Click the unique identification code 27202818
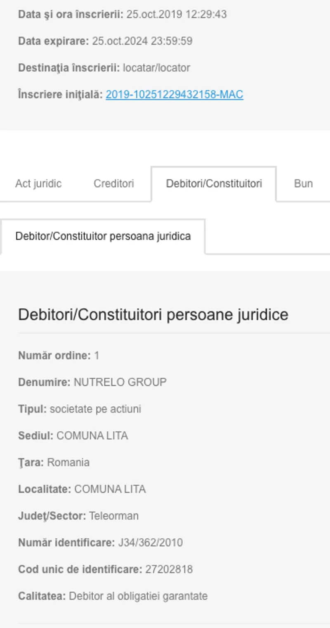Viewport: 330px width, 628px height. click(x=169, y=569)
